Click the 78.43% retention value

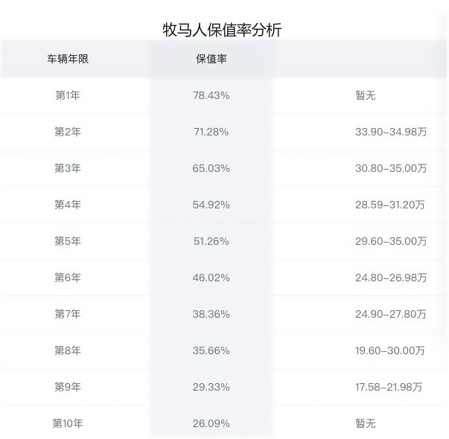click(211, 95)
